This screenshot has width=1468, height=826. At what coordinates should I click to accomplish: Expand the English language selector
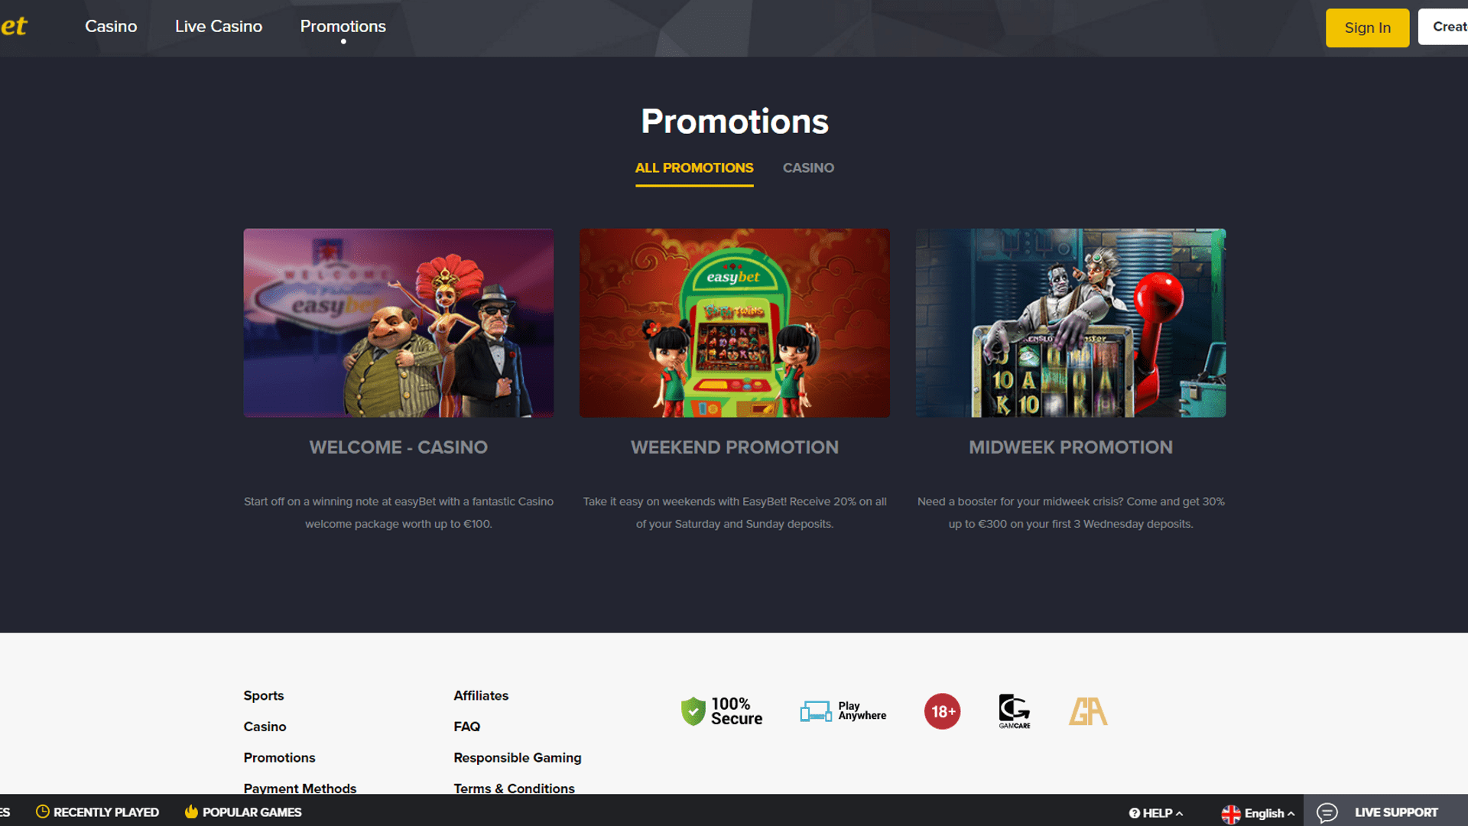click(1258, 813)
